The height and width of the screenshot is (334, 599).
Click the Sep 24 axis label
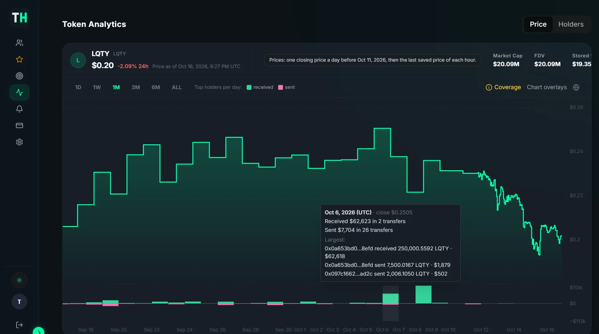click(184, 329)
